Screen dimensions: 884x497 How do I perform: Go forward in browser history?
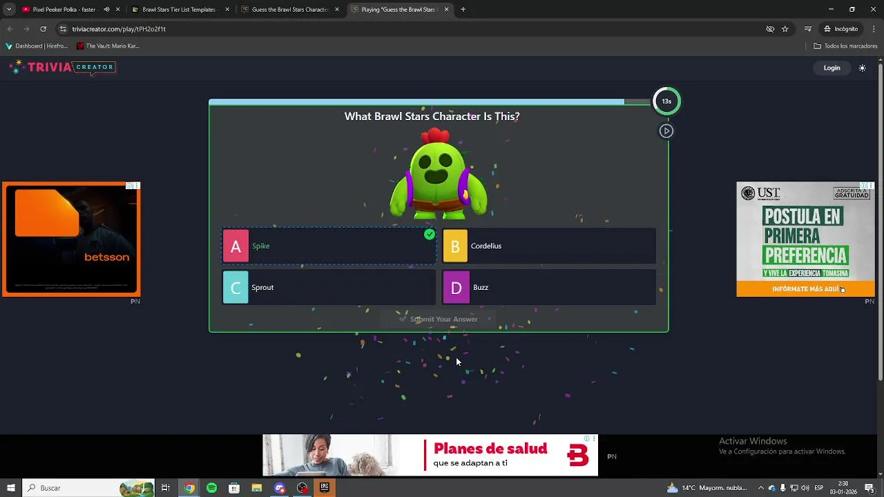coord(26,29)
